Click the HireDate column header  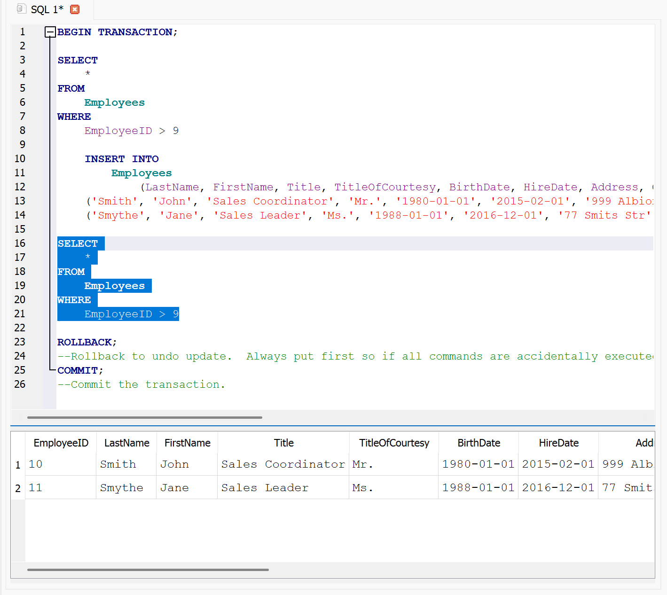coord(558,443)
